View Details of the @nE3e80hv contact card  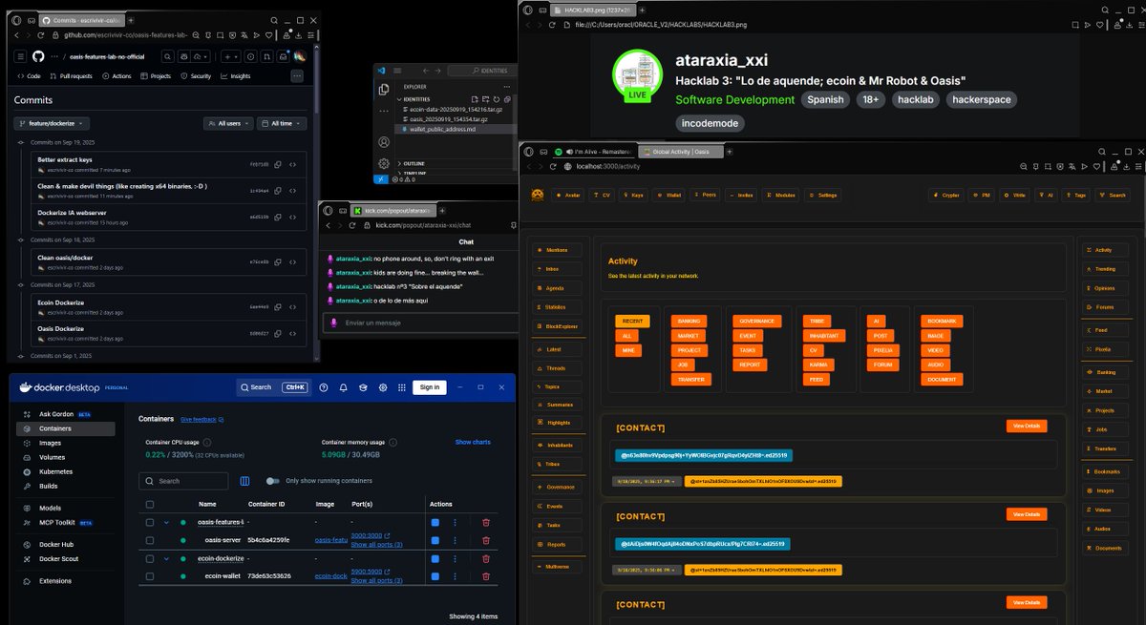click(x=1027, y=426)
